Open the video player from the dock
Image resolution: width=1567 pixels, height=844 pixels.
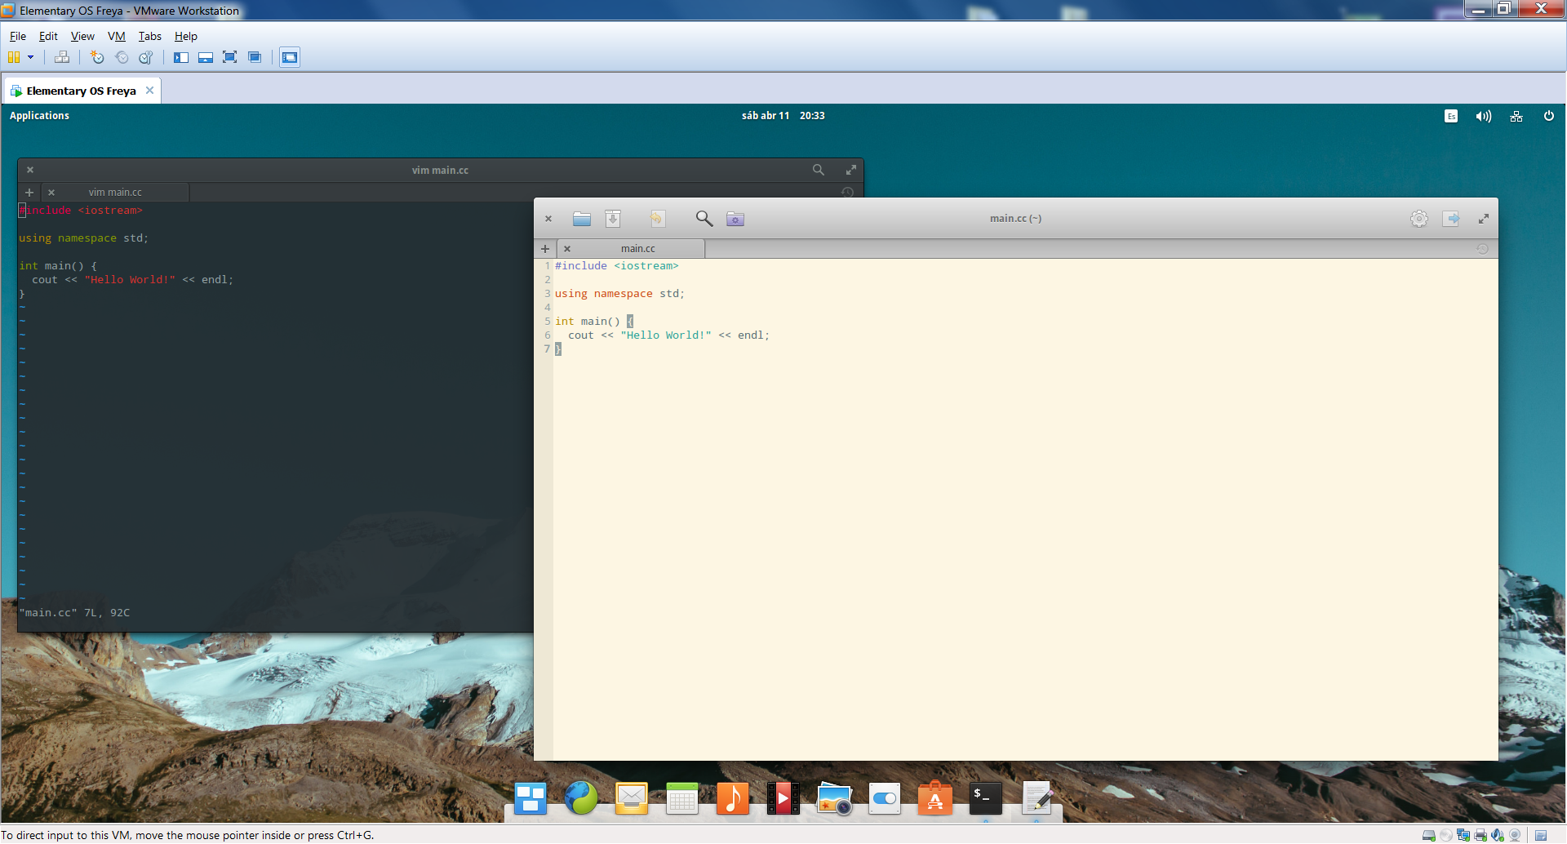point(783,798)
